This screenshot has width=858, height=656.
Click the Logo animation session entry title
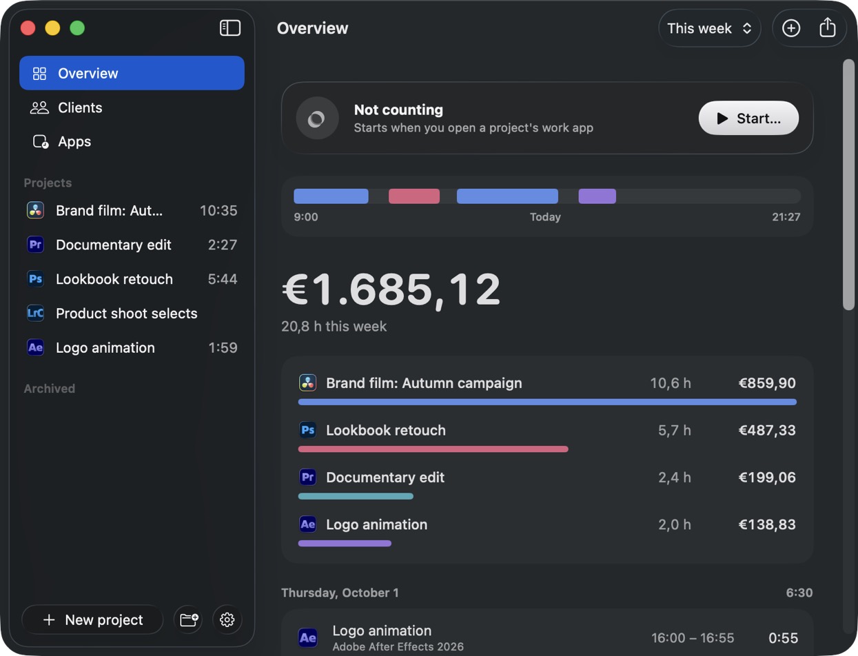coord(382,631)
